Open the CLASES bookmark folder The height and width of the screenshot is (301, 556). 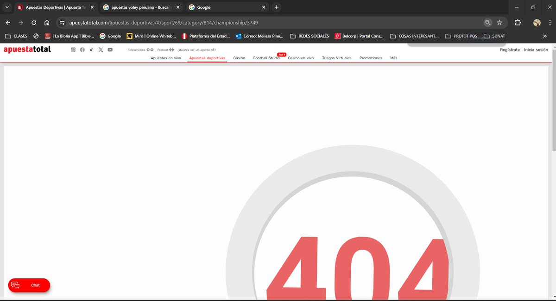16,36
